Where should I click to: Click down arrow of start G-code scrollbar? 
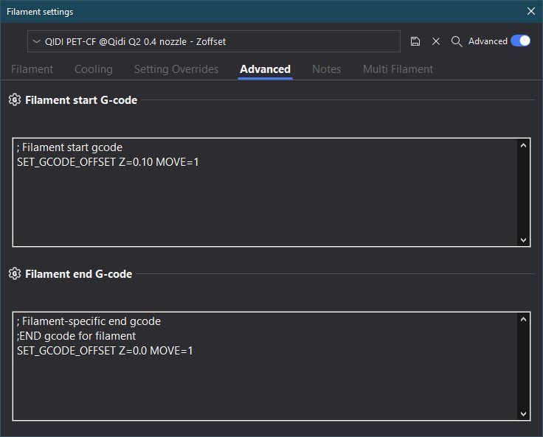click(x=523, y=240)
